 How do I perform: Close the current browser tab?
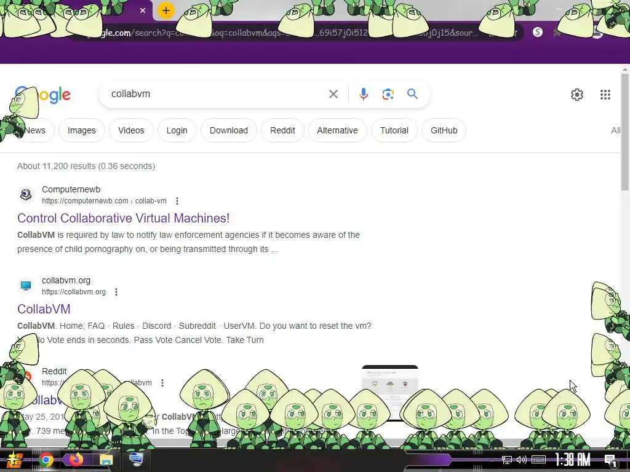click(x=143, y=10)
